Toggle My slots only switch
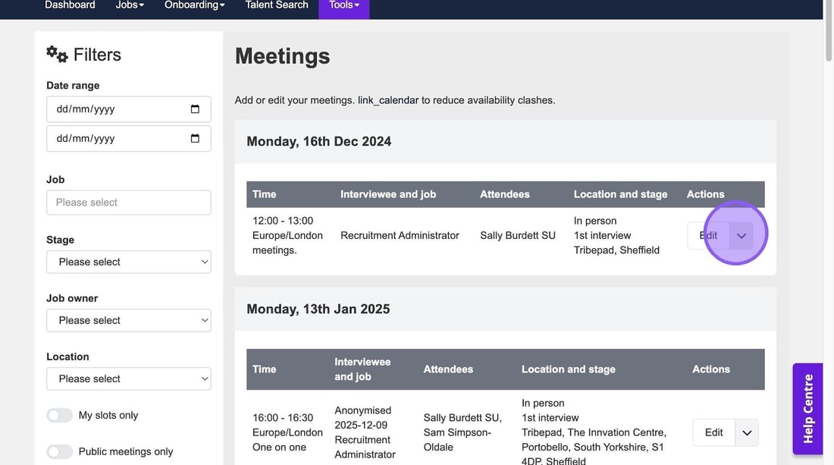834x465 pixels. point(60,415)
